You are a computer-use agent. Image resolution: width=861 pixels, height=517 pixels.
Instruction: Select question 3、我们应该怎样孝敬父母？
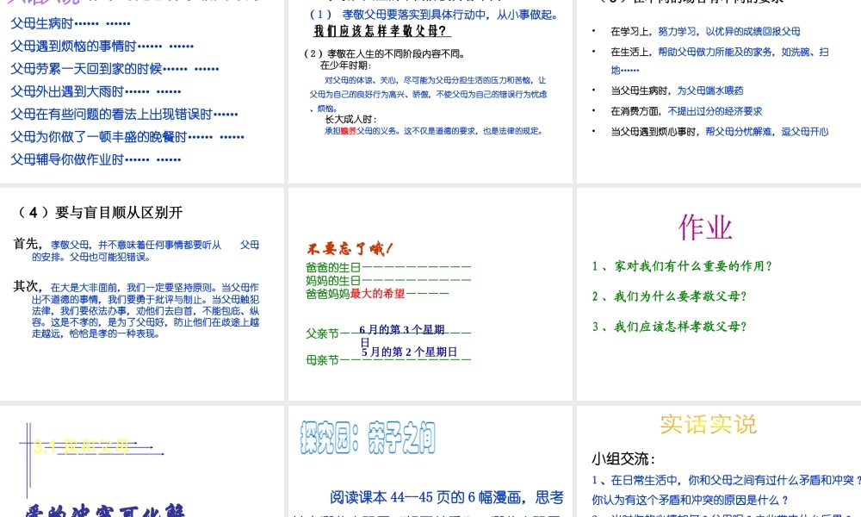(669, 327)
